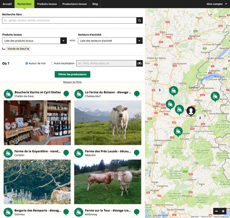Select the Autour de moi radio option
The image size is (230, 218).
(27, 63)
